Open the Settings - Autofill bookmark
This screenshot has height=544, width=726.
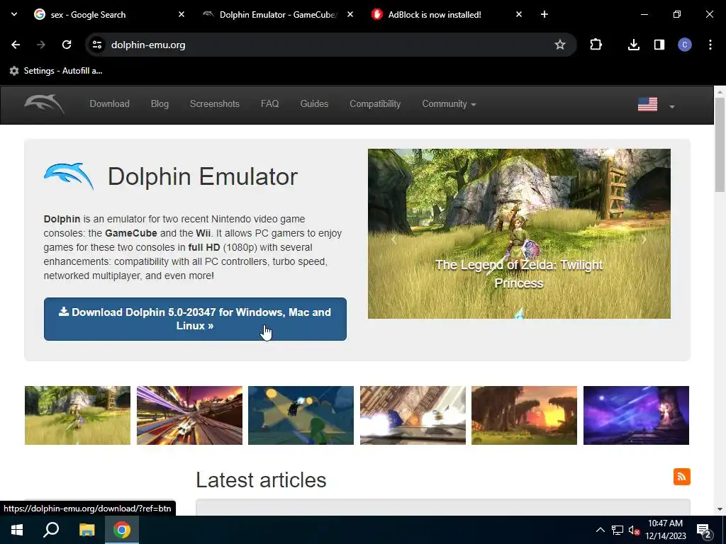[56, 71]
